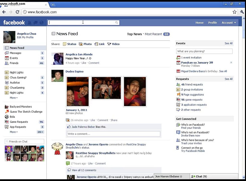Image resolution: width=246 pixels, height=181 pixels.
Task: Like Angelica Ian Alonde's post
Action: (84, 63)
